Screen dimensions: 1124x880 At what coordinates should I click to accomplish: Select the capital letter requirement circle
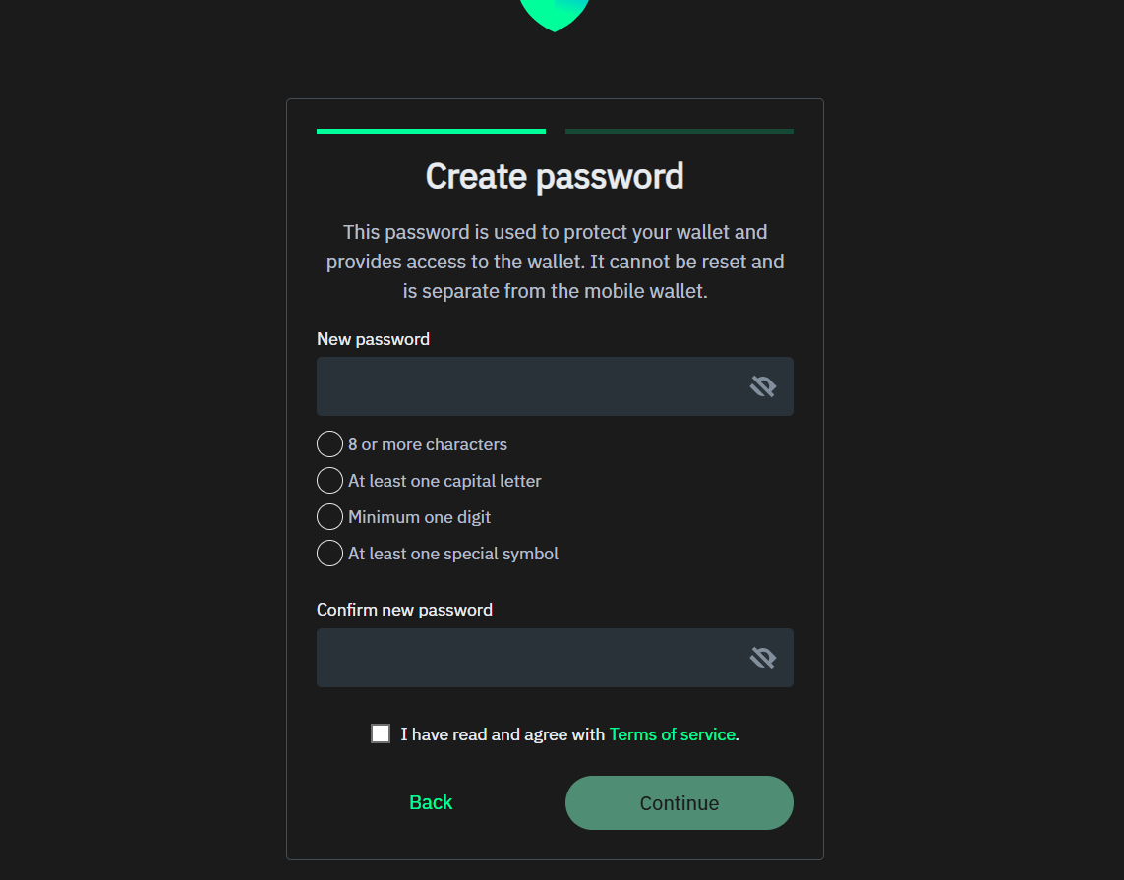coord(330,481)
